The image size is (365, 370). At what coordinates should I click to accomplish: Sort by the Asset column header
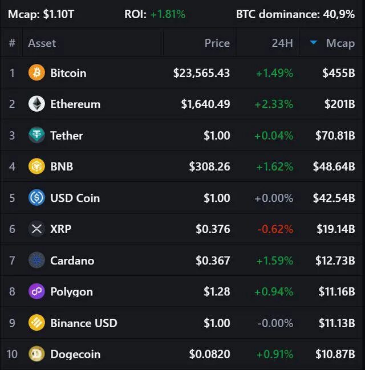click(42, 43)
